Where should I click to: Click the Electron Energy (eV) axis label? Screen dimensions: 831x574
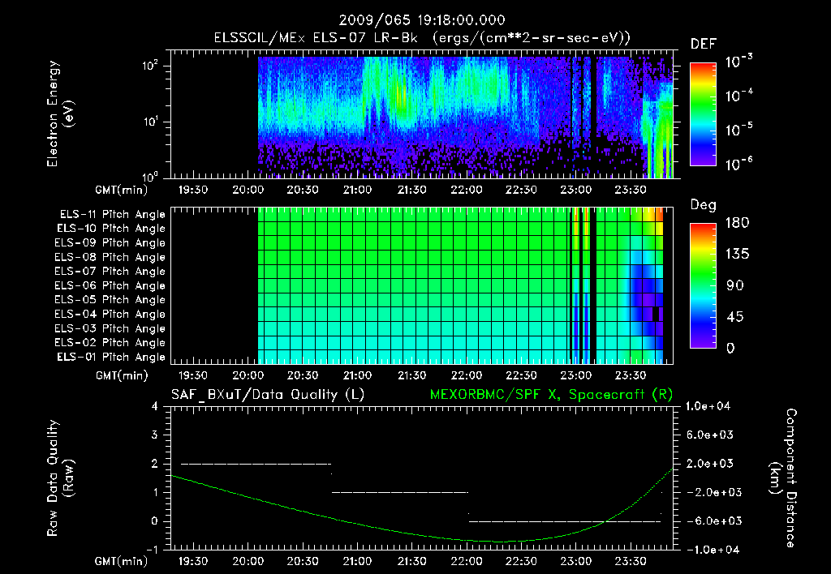pos(60,114)
